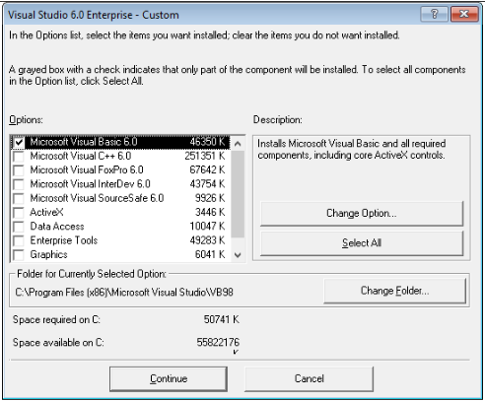Check the Enterprise Tools option box

(19, 240)
